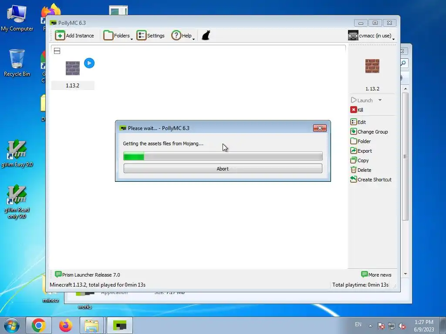Open the Folders toolbar menu
Viewport: 446px width, 334px height.
(x=118, y=36)
